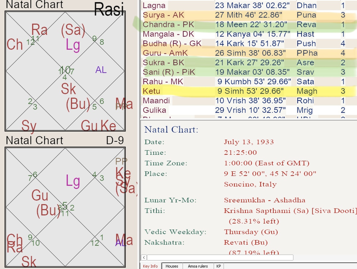Image resolution: width=357 pixels, height=269 pixels.
Task: Click Guru longitude 26 Simh 38' 06.83"
Action: 250,53
